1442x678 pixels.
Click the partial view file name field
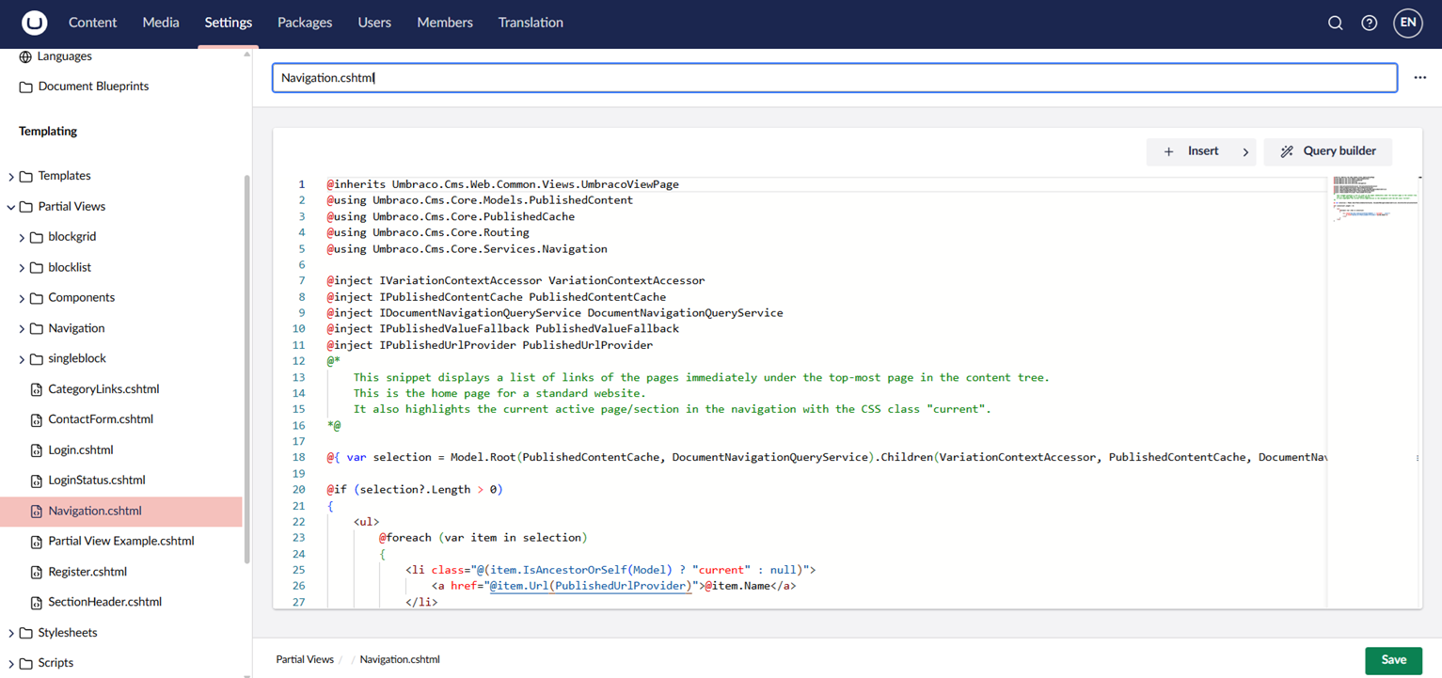(833, 78)
